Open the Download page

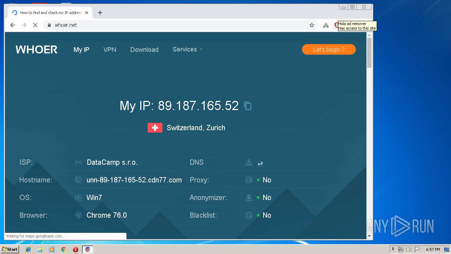144,50
